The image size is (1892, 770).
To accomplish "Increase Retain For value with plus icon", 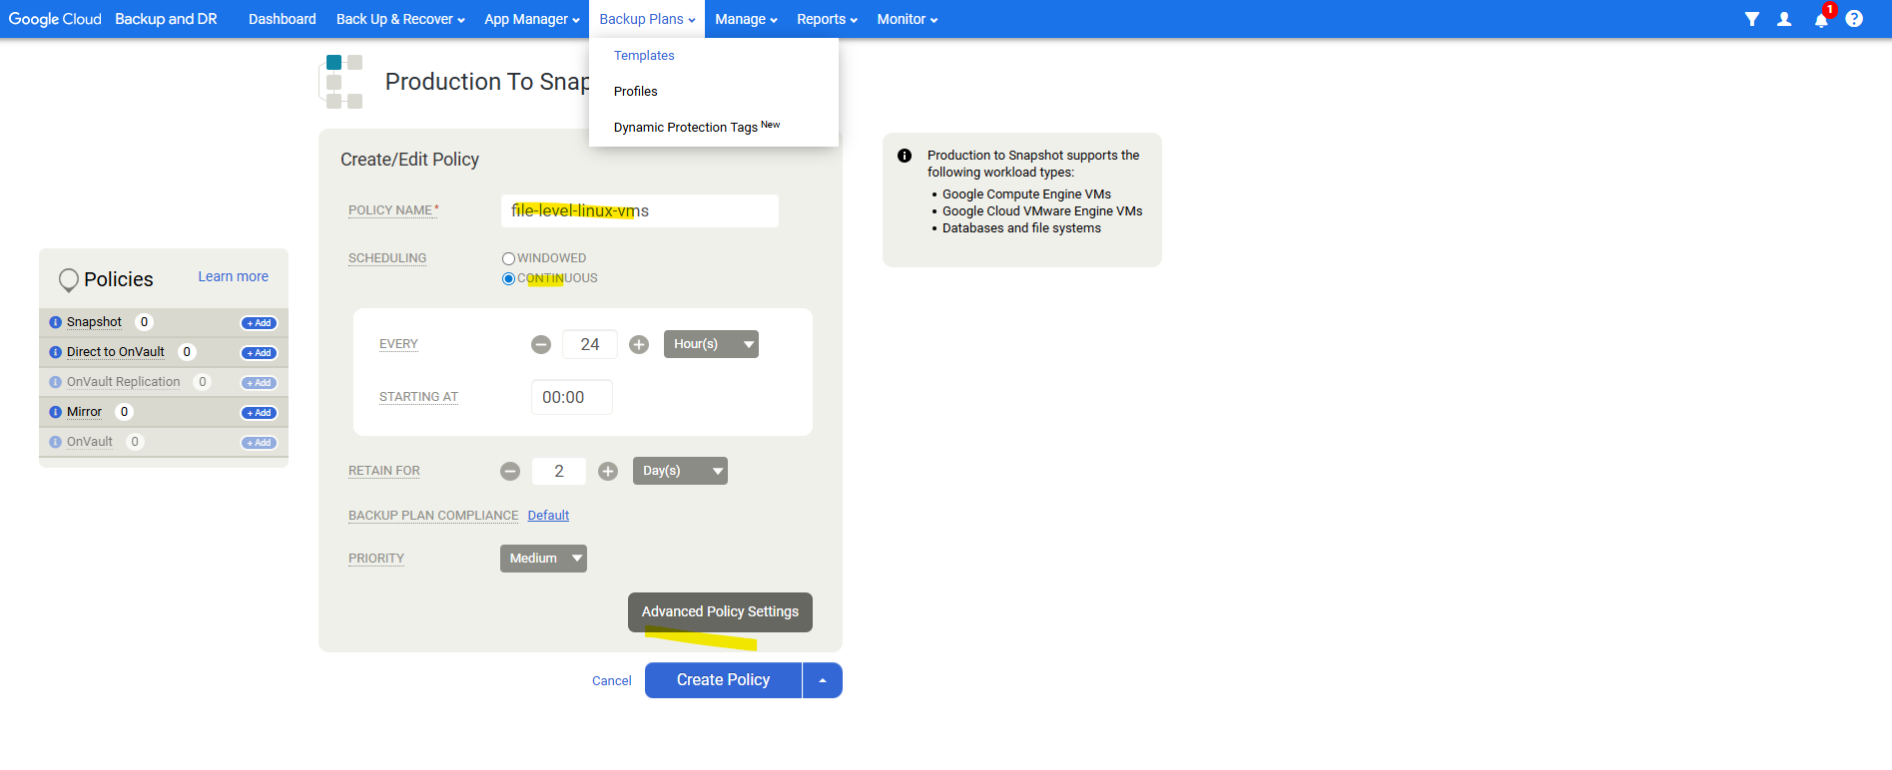I will (608, 471).
